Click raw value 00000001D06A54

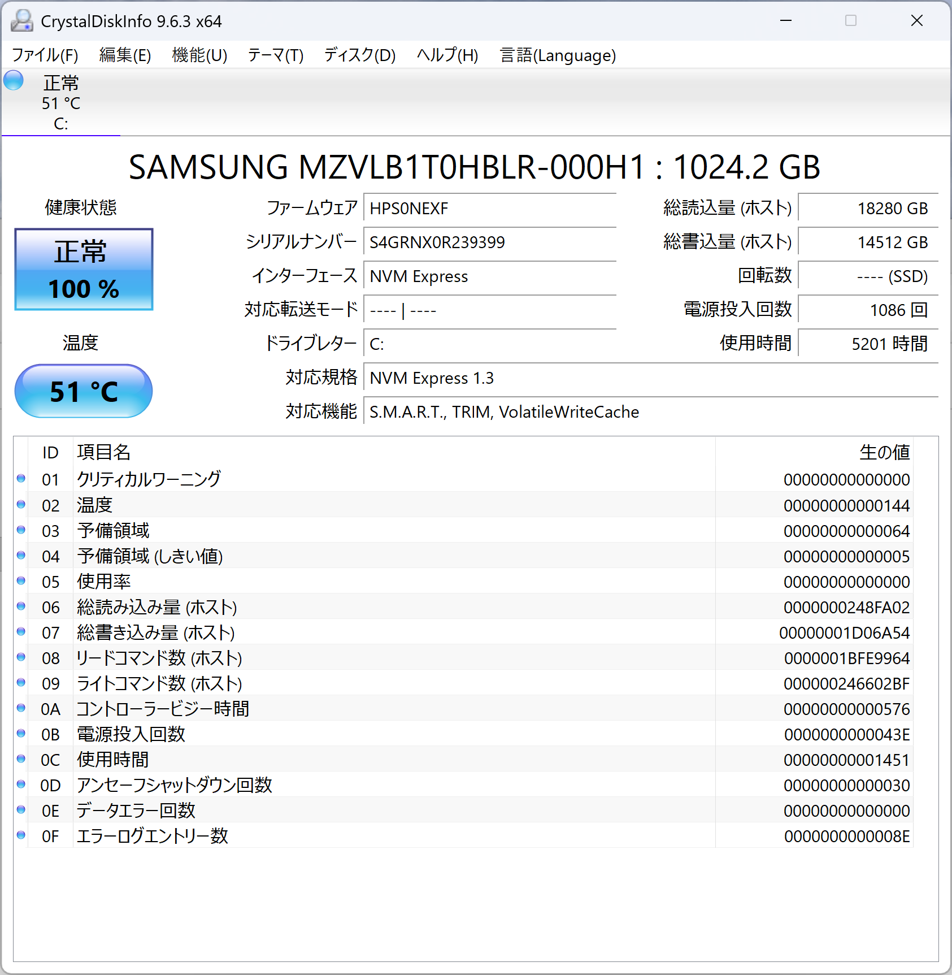click(x=844, y=632)
